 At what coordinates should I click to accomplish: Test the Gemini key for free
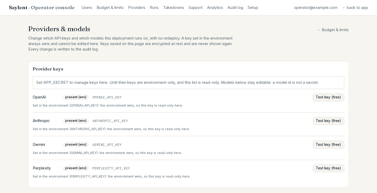click(329, 145)
